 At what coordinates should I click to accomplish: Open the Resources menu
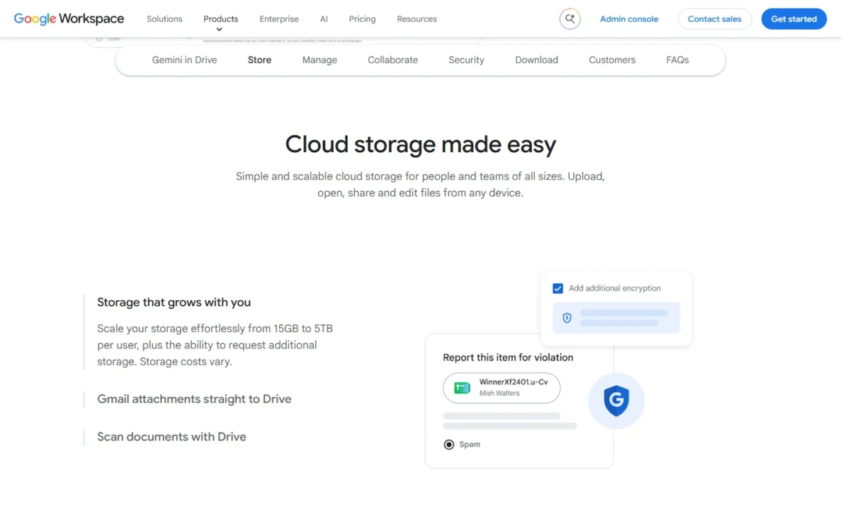click(416, 19)
